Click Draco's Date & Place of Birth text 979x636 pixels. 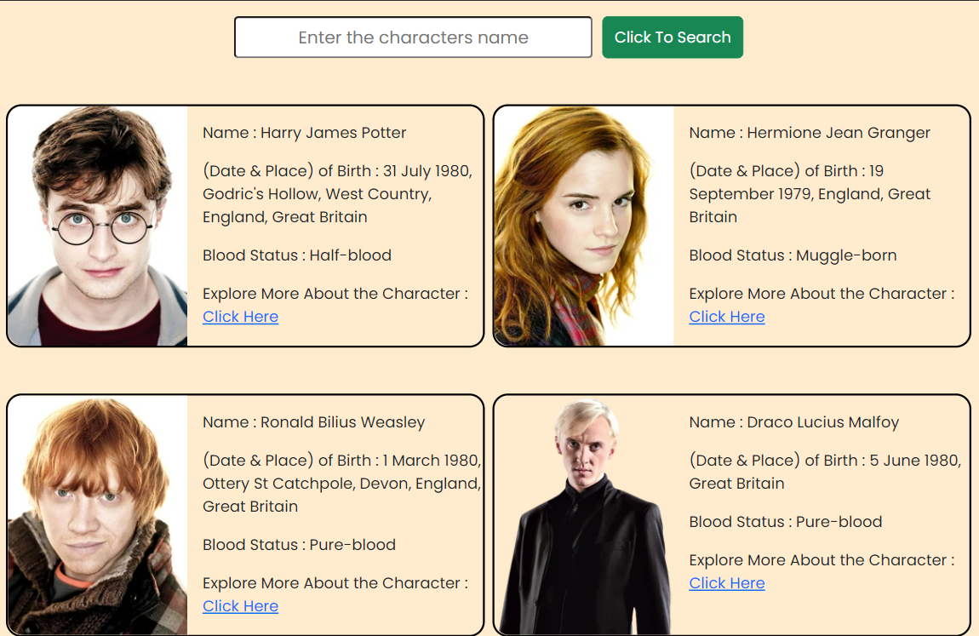pos(825,472)
